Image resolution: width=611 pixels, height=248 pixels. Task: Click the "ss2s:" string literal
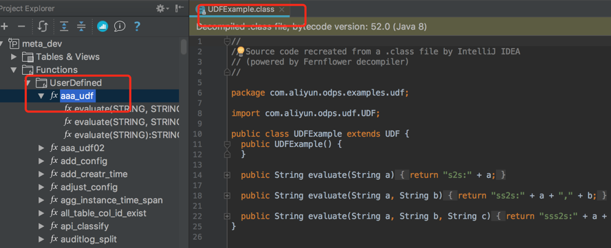coord(508,195)
